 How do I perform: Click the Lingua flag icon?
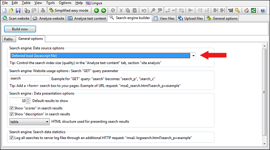coord(88,3)
